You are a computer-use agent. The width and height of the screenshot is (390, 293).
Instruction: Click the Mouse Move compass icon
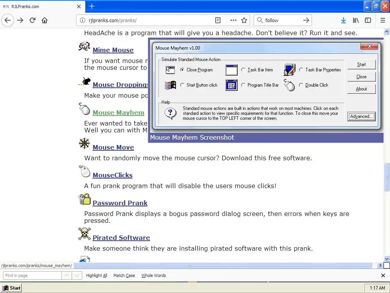pyautogui.click(x=84, y=143)
